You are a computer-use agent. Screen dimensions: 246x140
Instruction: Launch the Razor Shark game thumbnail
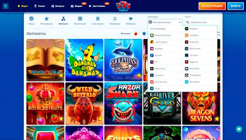click(123, 103)
